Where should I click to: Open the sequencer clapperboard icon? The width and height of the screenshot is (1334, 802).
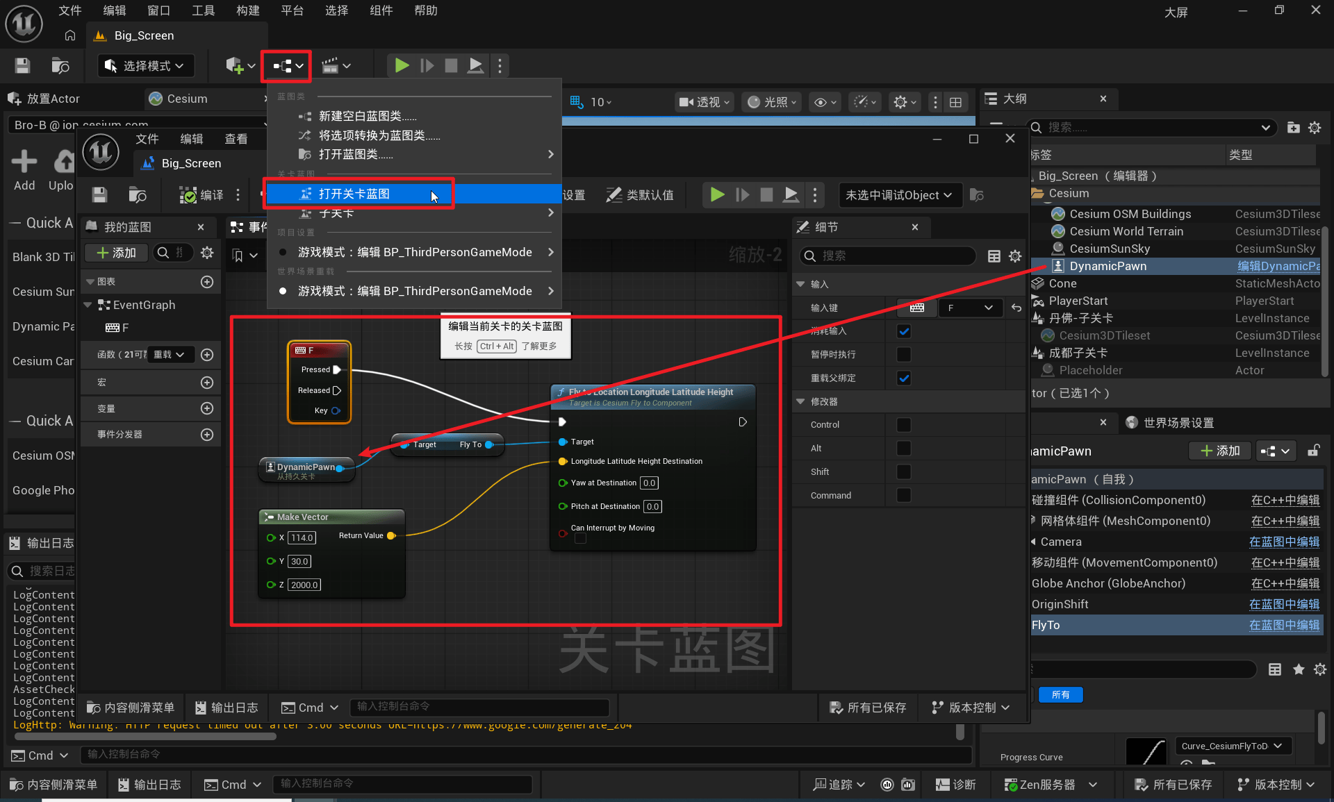pos(336,66)
